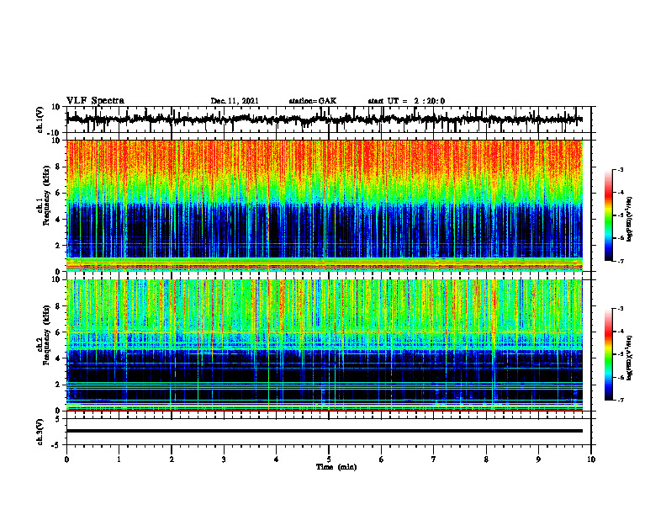The image size is (666, 515).
Task: Click the ch.2 "Frequency (kHz)" axis label
Action: click(46, 333)
